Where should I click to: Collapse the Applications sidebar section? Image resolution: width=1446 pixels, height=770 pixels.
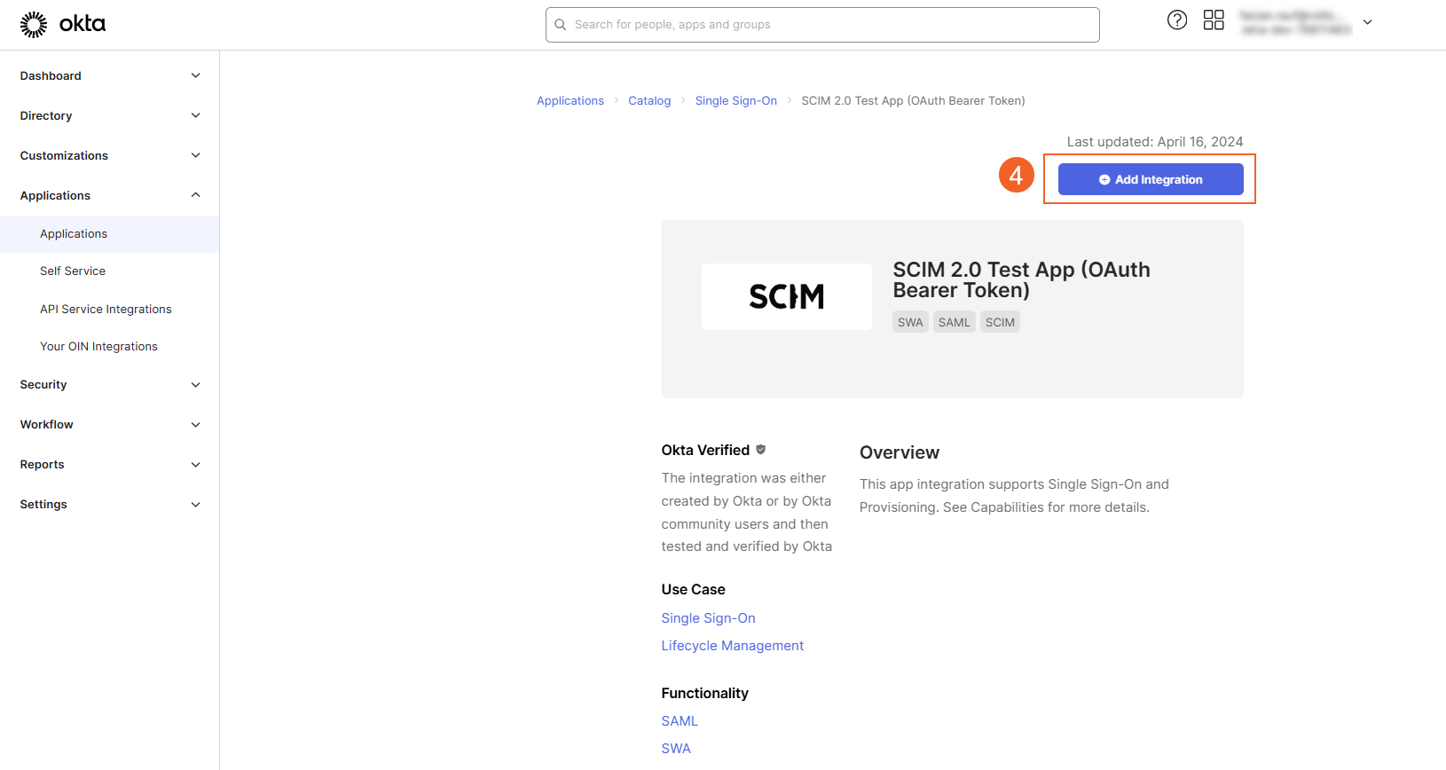[195, 195]
